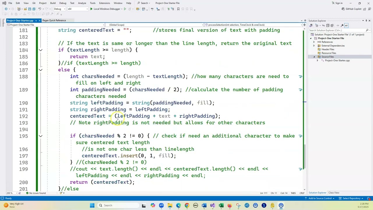
Task: Click the No issues found indicator
Action: 36,193
